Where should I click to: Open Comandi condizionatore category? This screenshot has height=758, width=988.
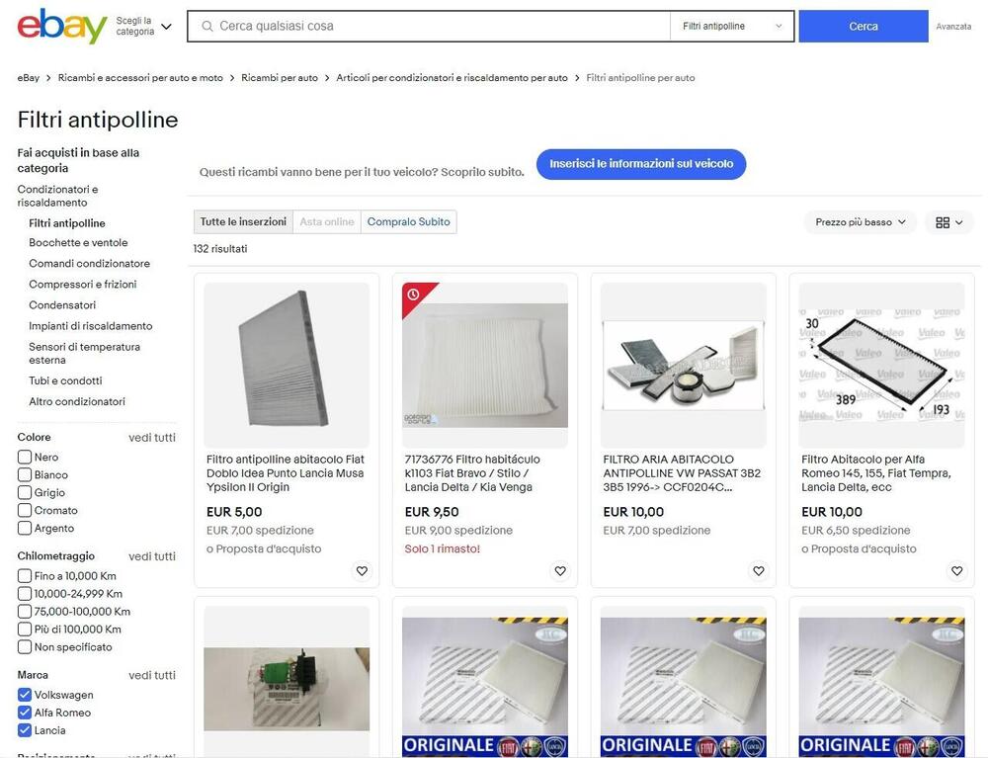tap(90, 264)
